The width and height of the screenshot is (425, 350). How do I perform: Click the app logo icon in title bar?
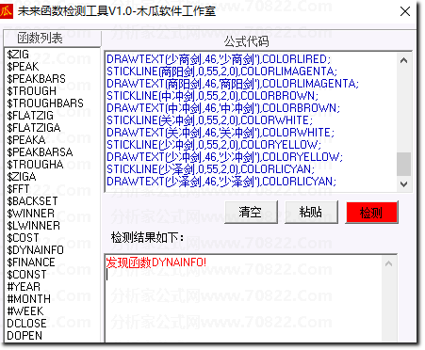point(7,11)
